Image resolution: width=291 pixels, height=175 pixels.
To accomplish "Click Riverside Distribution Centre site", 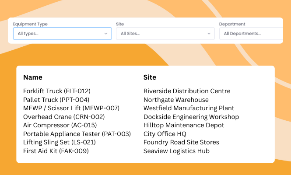I will click(187, 91).
